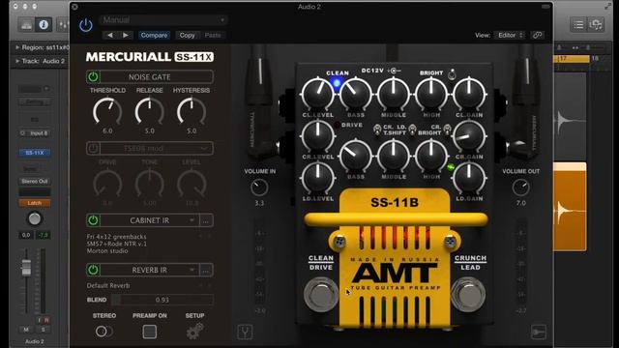Go to previous preset arrow
Image resolution: width=619 pixels, height=348 pixels.
pos(110,35)
